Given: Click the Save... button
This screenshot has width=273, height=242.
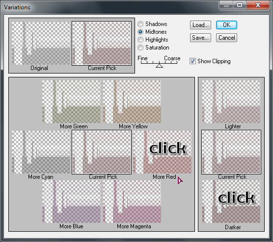Looking at the screenshot, I should click(x=200, y=38).
